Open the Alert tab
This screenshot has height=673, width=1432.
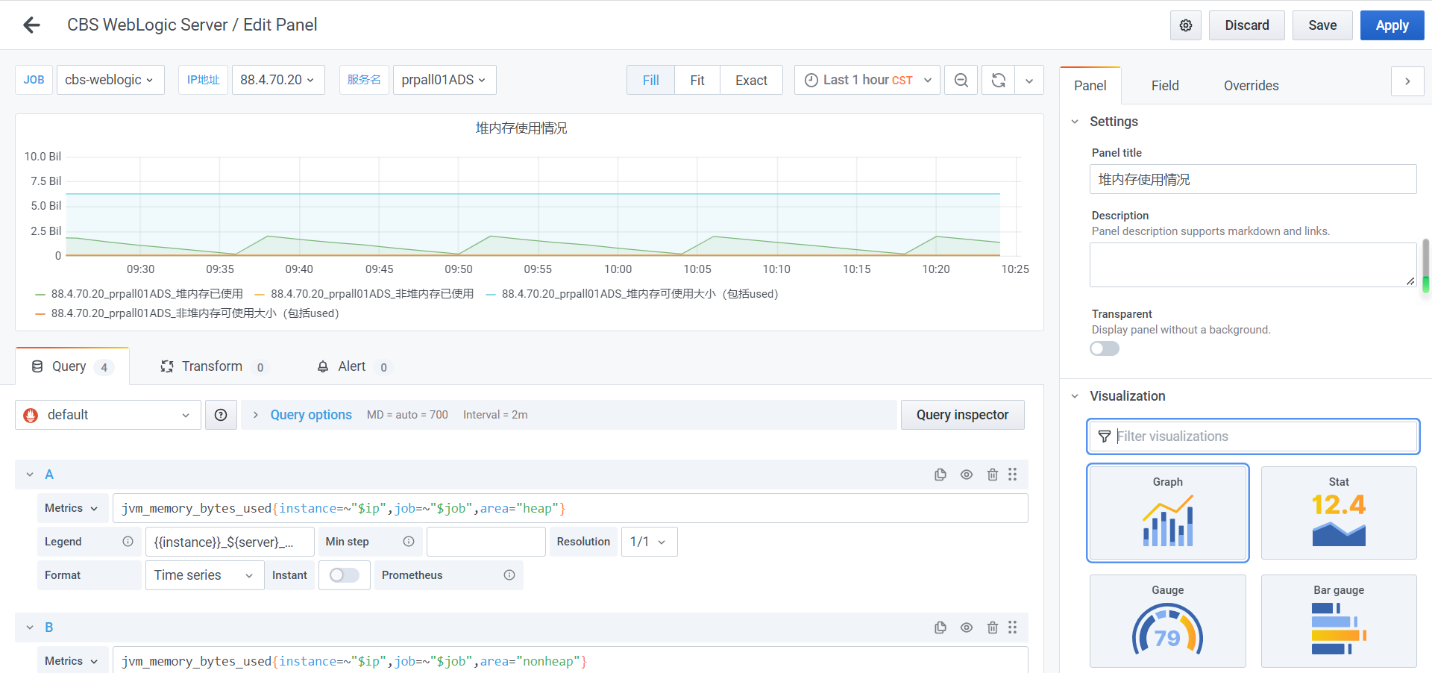pos(353,366)
